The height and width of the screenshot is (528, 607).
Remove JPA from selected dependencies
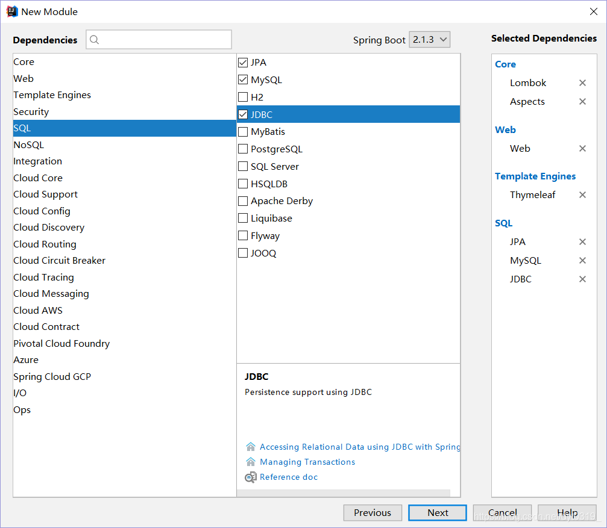click(x=582, y=241)
